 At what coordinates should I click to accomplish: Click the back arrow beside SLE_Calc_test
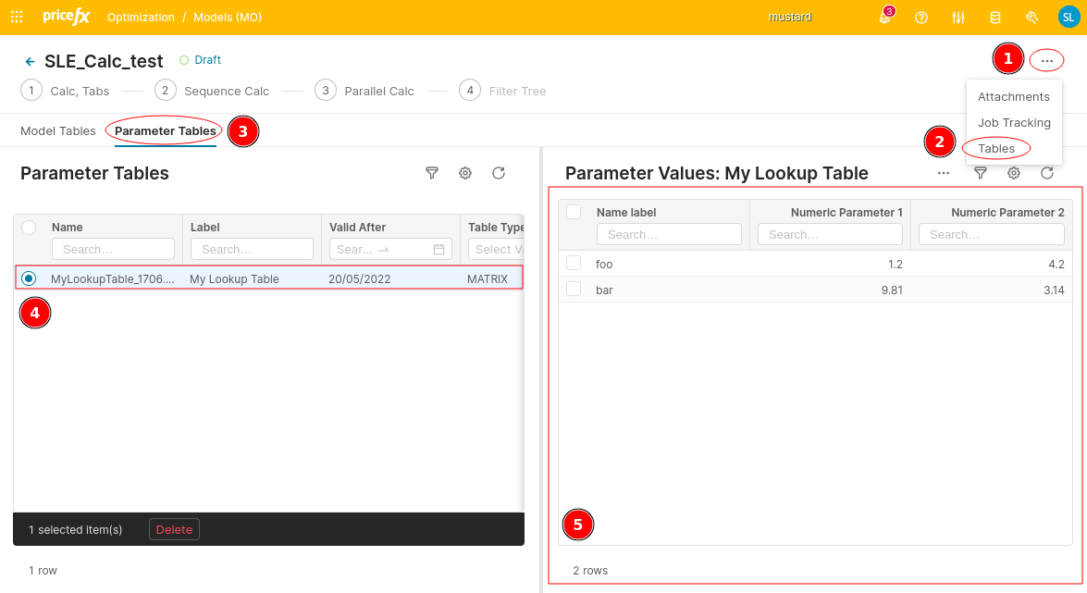[30, 62]
